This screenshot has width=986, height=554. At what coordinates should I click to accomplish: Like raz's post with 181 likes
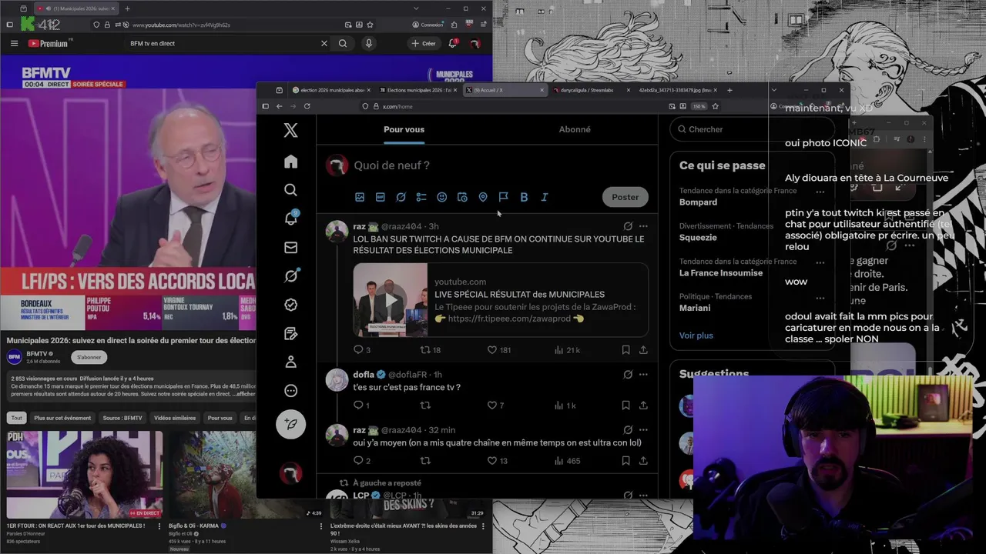498,350
